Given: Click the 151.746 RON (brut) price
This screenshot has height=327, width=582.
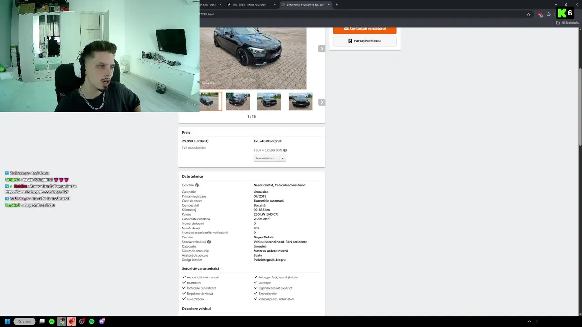Looking at the screenshot, I should pos(267,141).
